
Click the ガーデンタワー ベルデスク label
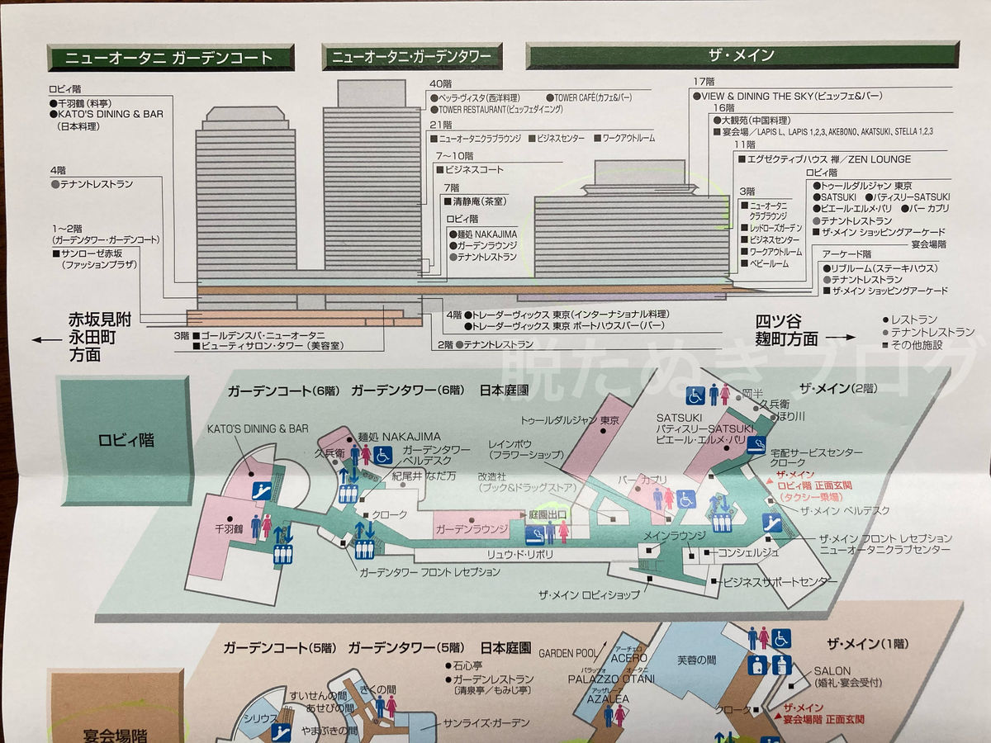click(436, 455)
